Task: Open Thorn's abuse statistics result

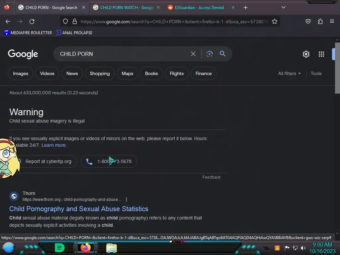Action: tap(79, 209)
